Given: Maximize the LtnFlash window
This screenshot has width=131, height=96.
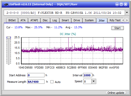Looking at the screenshot, I should click(x=121, y=4).
